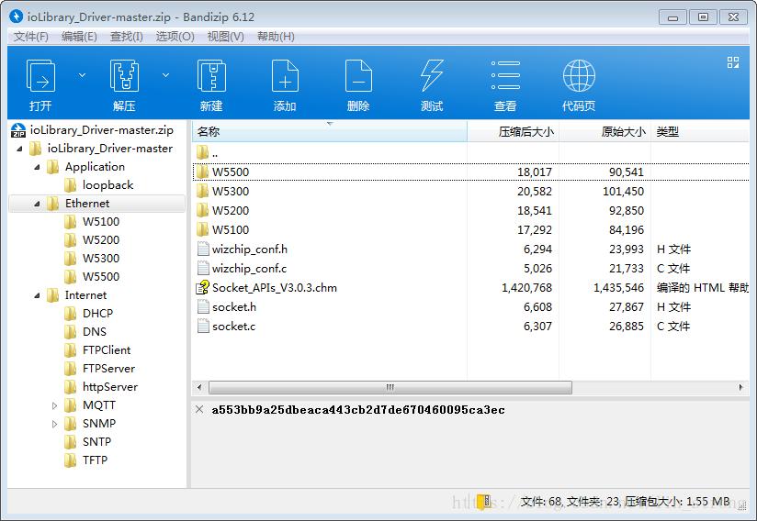
Task: Open the dropdown arrow next to 解压
Action: 165,75
